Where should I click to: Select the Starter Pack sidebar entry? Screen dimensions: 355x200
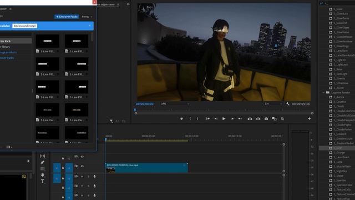point(16,41)
